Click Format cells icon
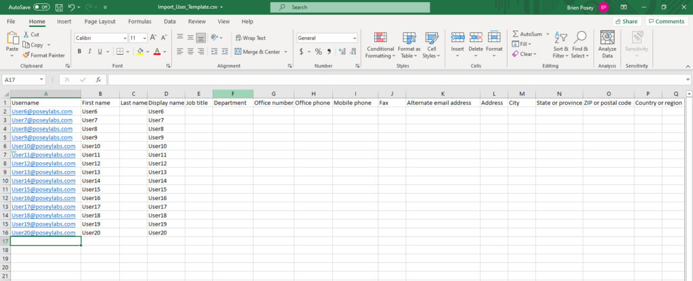Screen dimensions: 693x281 (x=494, y=38)
